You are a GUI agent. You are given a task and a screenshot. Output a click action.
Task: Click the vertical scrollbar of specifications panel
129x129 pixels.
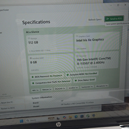(122, 36)
